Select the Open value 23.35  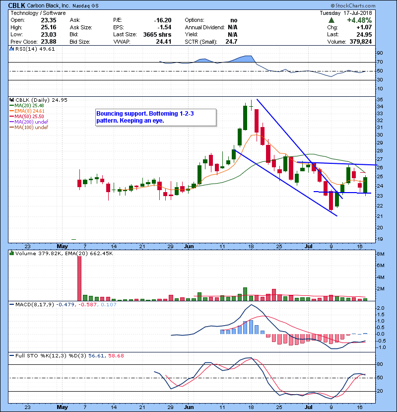(49, 20)
